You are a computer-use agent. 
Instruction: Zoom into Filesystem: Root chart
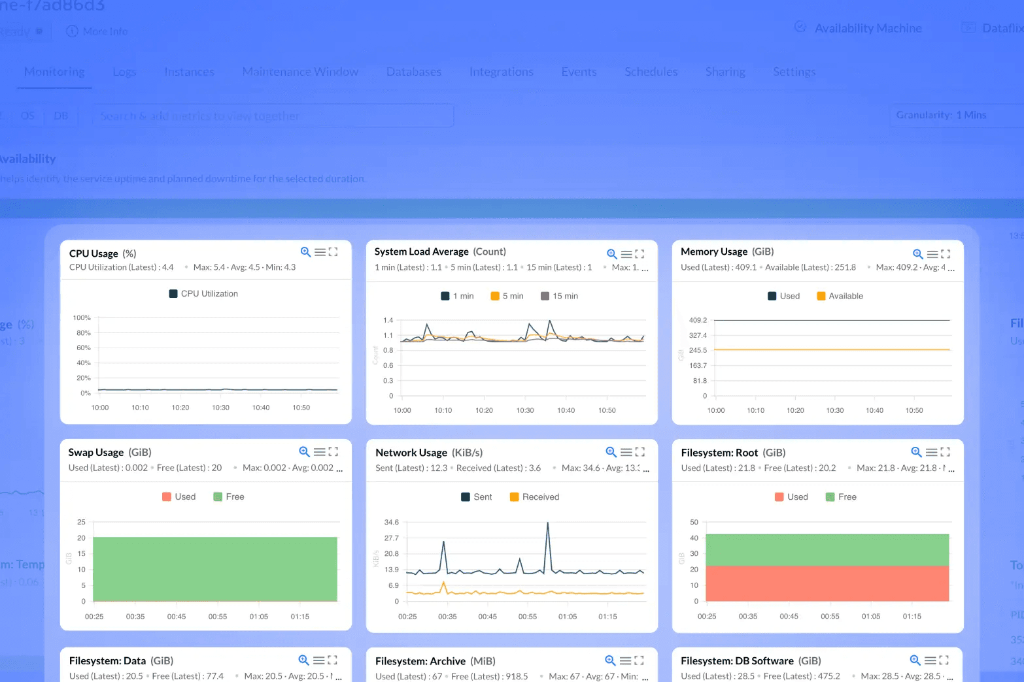917,452
